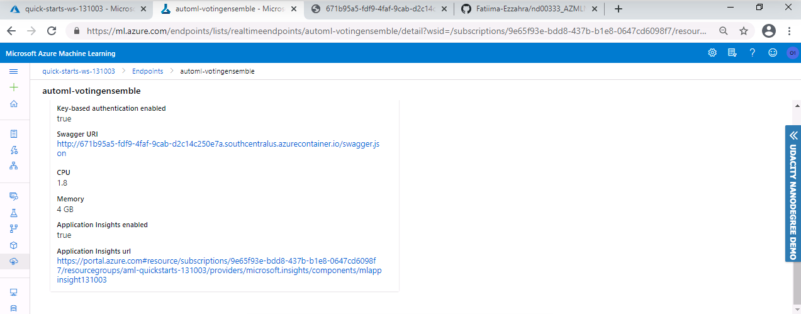Open Datasets from the sidebar
The height and width of the screenshot is (314, 801).
[14, 196]
